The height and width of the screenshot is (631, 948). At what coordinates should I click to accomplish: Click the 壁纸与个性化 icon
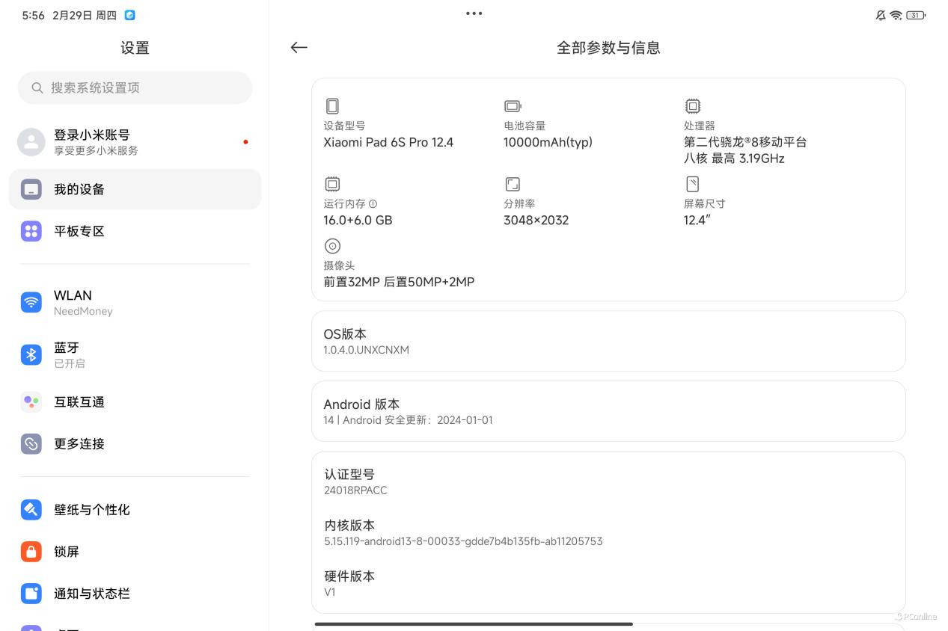[31, 510]
